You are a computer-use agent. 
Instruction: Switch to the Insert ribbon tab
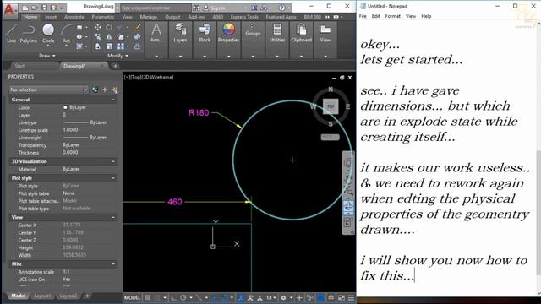point(51,17)
